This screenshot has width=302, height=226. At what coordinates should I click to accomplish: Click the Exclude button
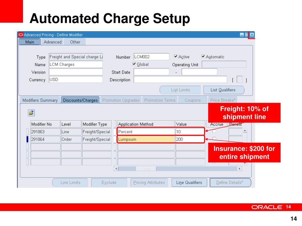pyautogui.click(x=109, y=182)
